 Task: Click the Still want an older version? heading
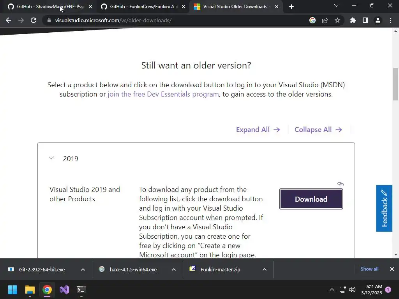coord(196,65)
